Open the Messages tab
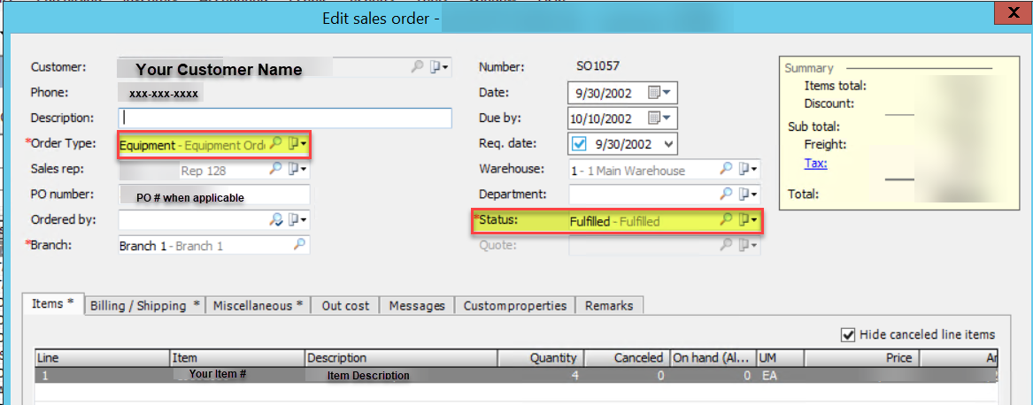 (x=417, y=306)
